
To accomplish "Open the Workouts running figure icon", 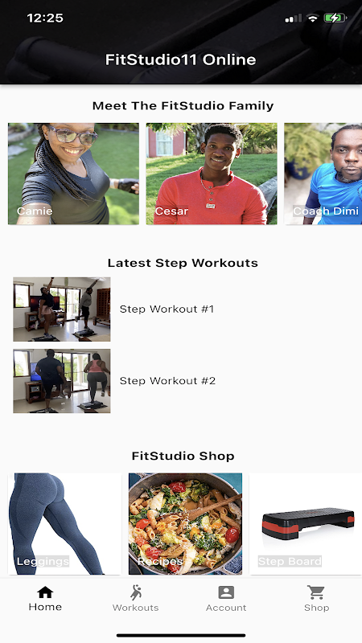I will pyautogui.click(x=136, y=592).
